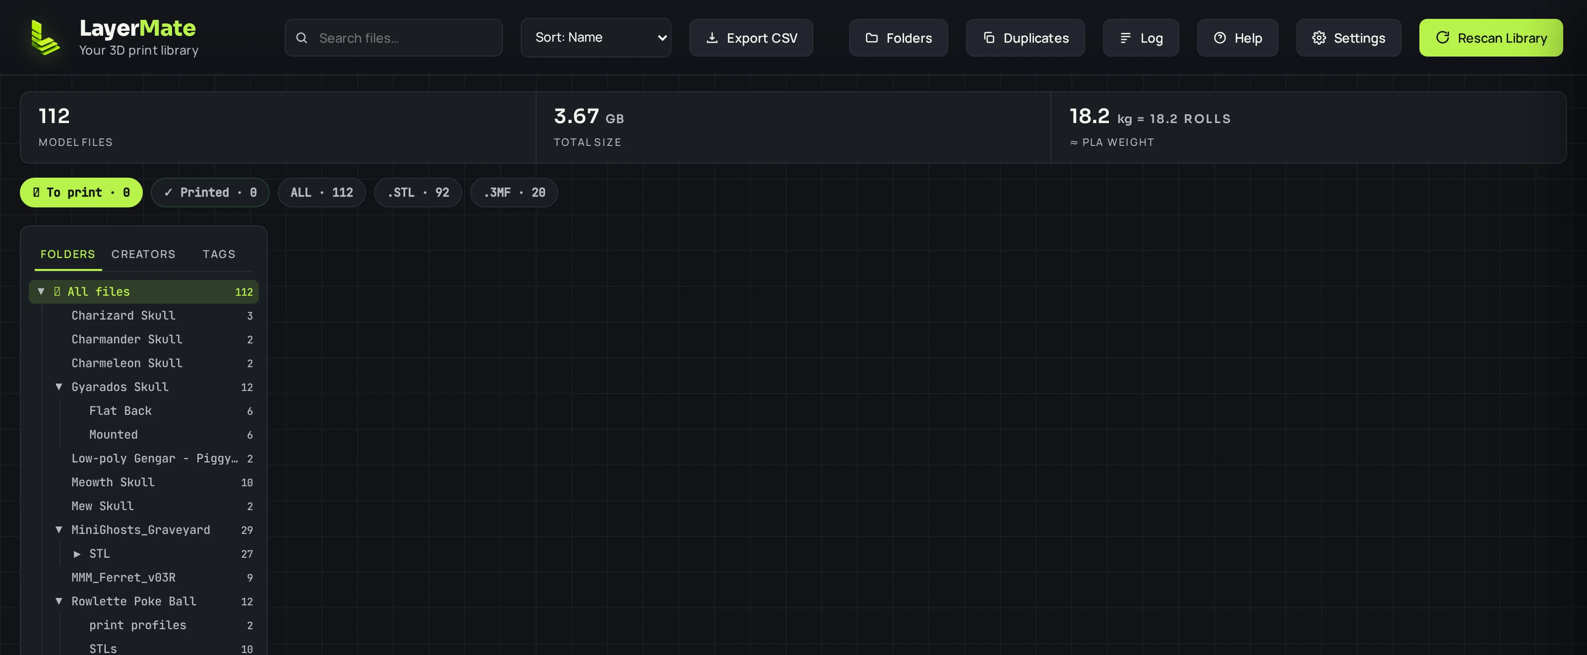Image resolution: width=1587 pixels, height=655 pixels.
Task: Filter by .STL 92 files
Action: (x=418, y=193)
